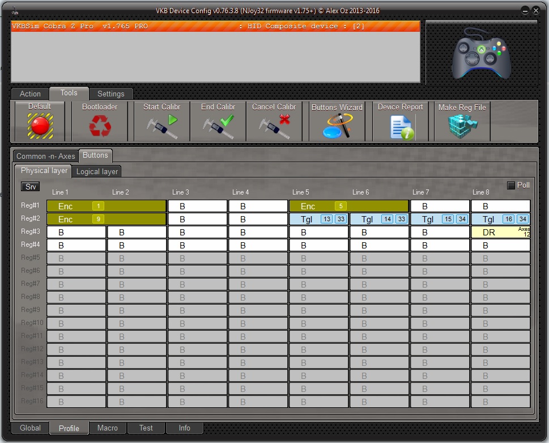Click the 16 number box in Reg#2
Viewport: 549px width, 443px height.
(509, 219)
